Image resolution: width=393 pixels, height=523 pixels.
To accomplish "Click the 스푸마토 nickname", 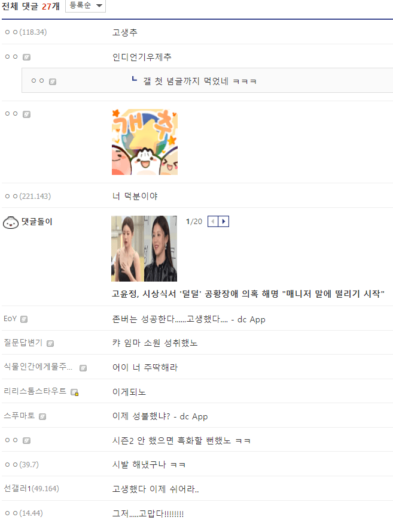I will pyautogui.click(x=19, y=416).
